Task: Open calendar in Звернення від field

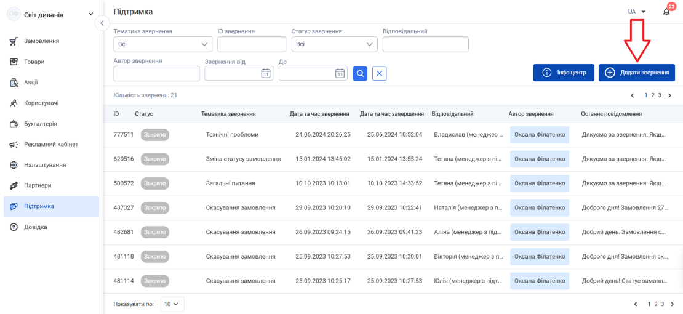Action: [x=265, y=74]
